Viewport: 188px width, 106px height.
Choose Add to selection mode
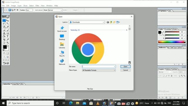[x=12, y=10]
